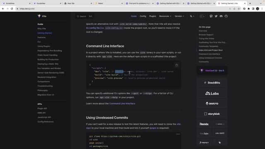Open Server-Side Rendering (SSR) item
The width and height of the screenshot is (265, 149).
point(51,73)
